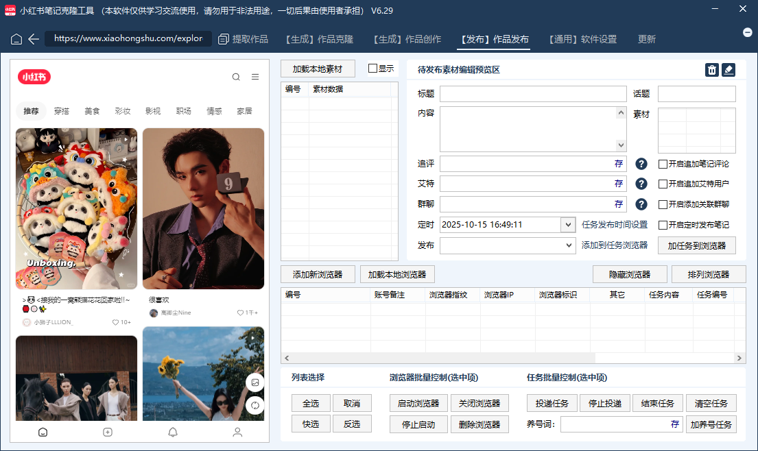Click the trash icon in preview area
The height and width of the screenshot is (451, 758).
tap(712, 70)
